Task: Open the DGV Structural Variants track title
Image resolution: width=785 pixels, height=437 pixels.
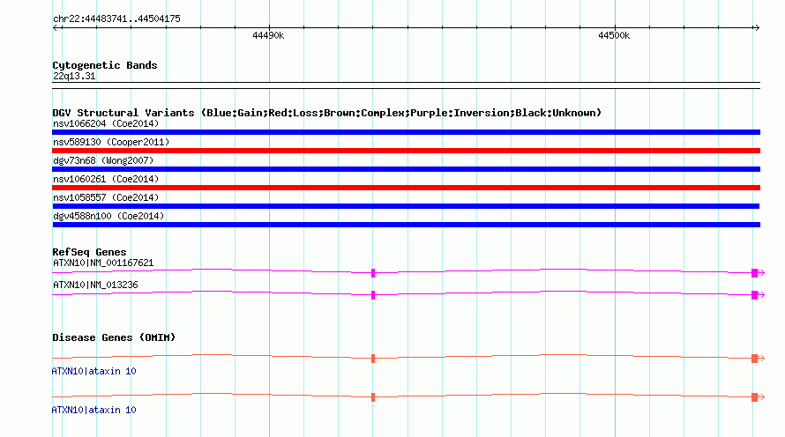Action: [327, 113]
